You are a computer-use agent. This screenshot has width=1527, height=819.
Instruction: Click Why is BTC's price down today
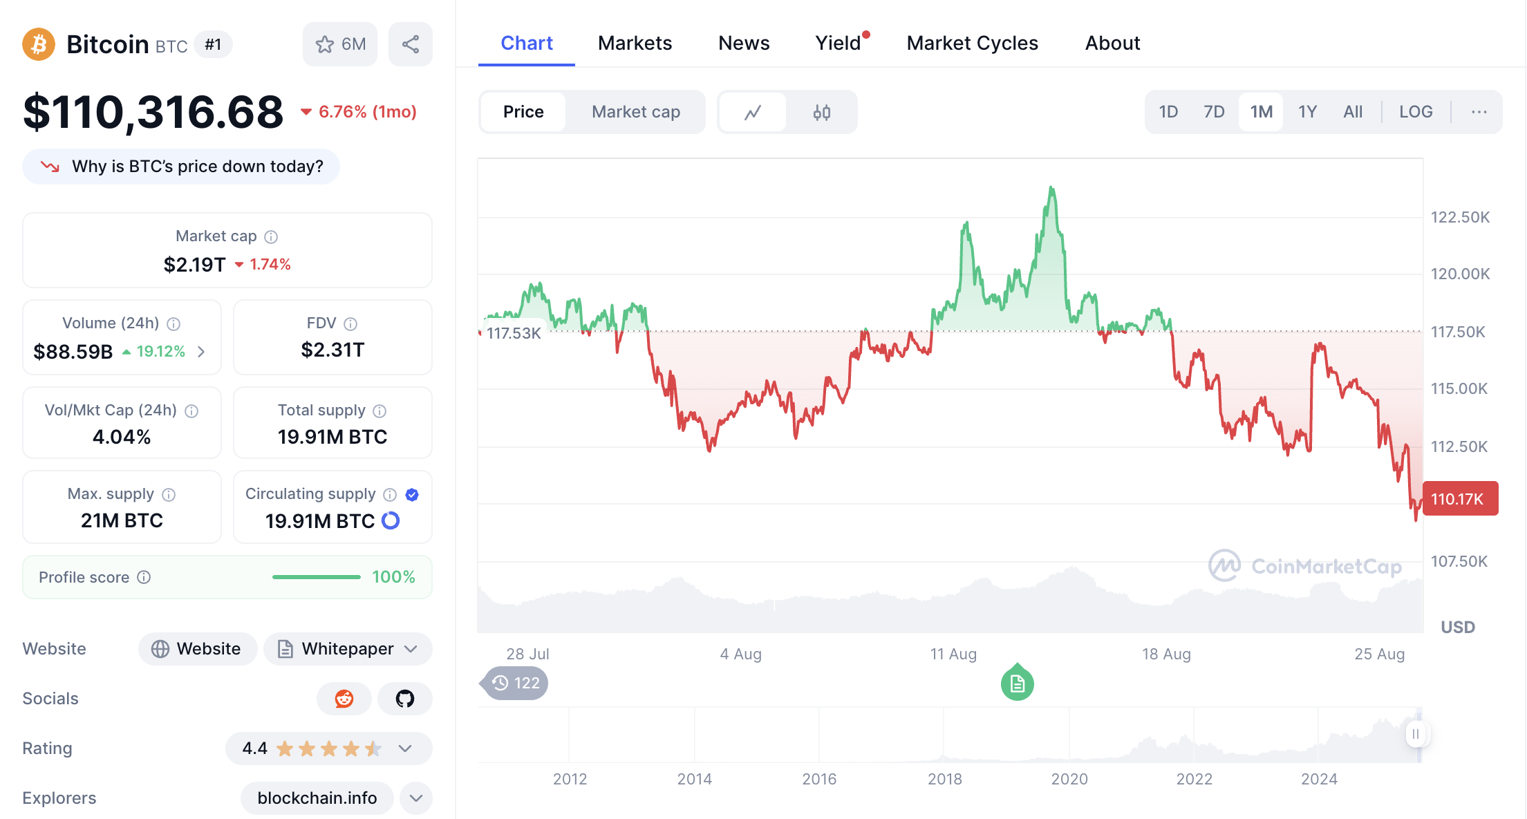(x=181, y=167)
